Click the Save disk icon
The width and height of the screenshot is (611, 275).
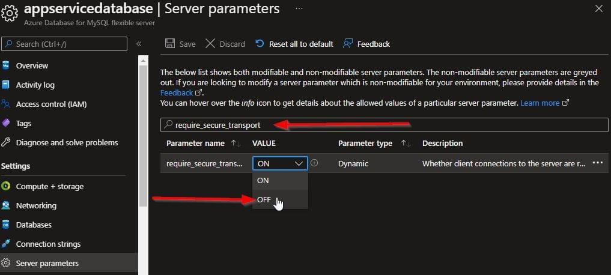point(170,44)
